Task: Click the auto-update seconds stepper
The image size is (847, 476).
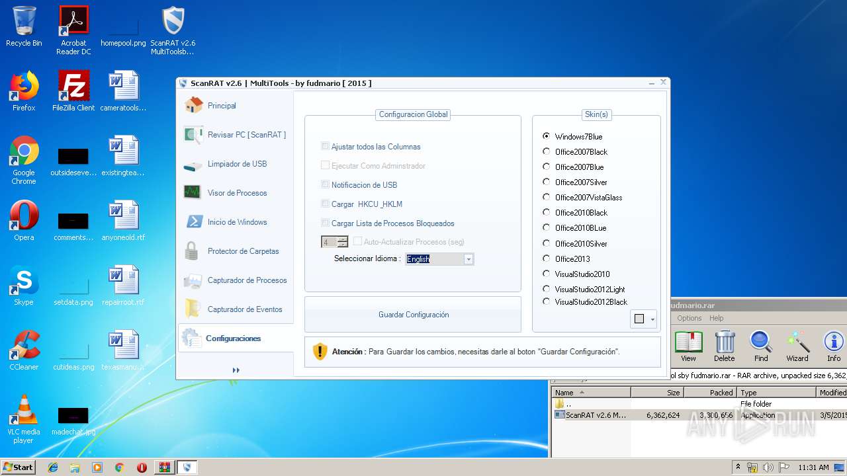Action: [342, 242]
